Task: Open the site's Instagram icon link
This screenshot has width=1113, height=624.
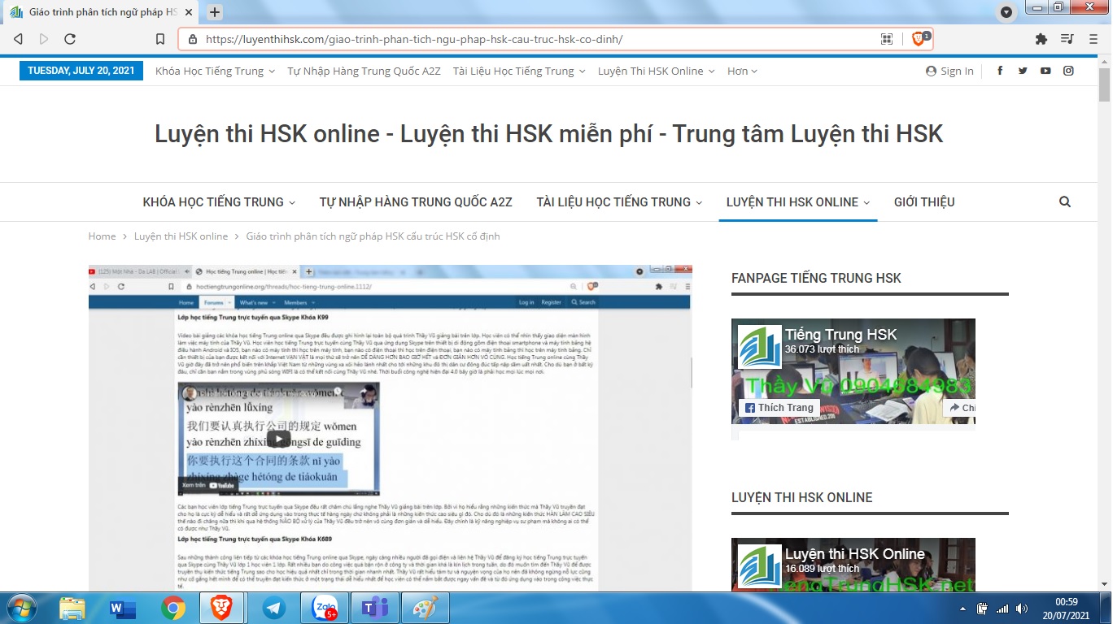Action: click(1068, 71)
